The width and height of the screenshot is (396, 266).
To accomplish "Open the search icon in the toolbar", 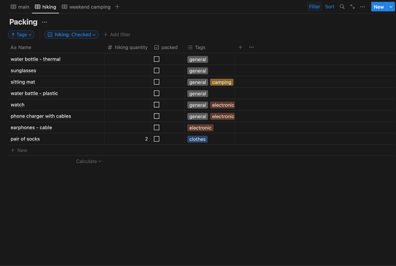I will click(342, 7).
